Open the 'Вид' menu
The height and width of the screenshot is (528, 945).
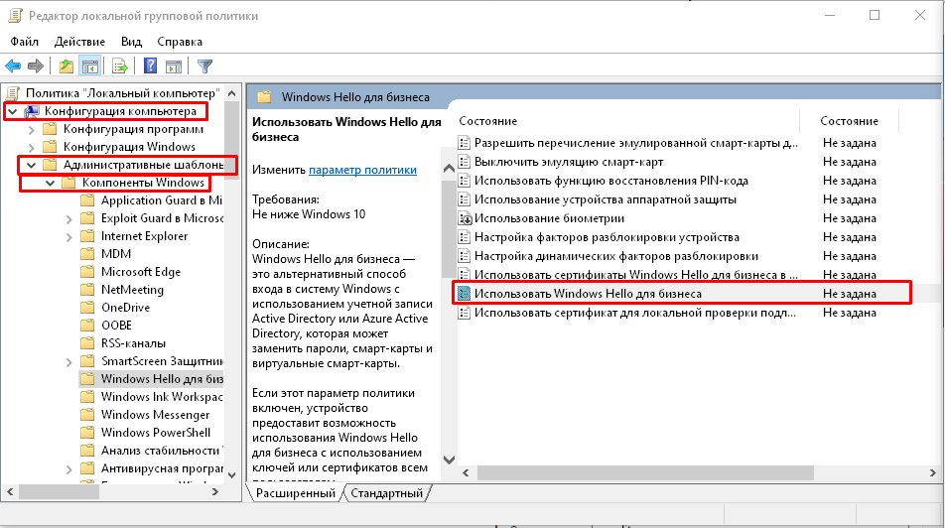pyautogui.click(x=131, y=42)
